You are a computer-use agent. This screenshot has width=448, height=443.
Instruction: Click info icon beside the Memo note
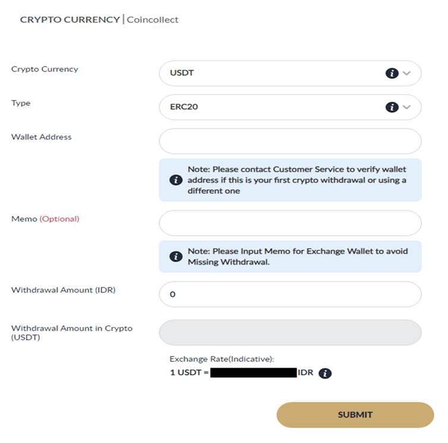tap(176, 257)
